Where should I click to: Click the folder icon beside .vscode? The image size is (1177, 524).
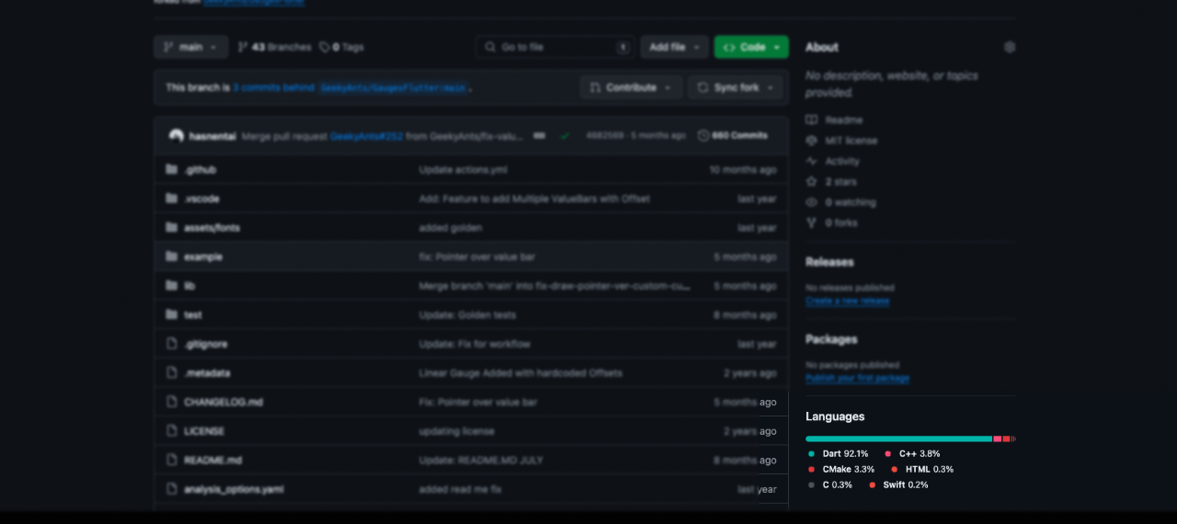click(171, 199)
